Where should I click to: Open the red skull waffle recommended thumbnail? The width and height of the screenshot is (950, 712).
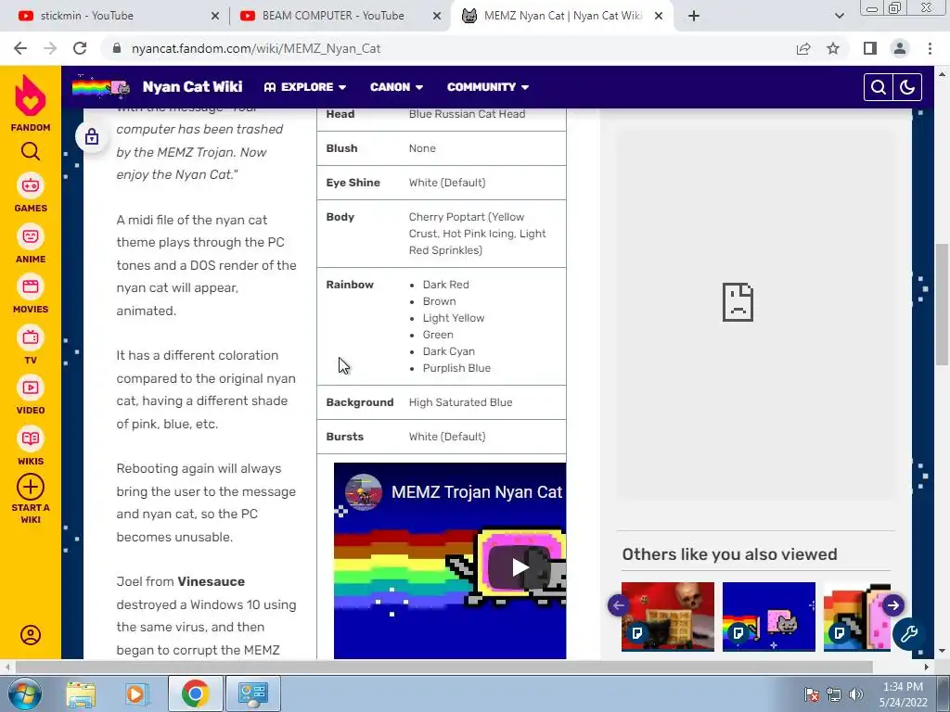[668, 617]
